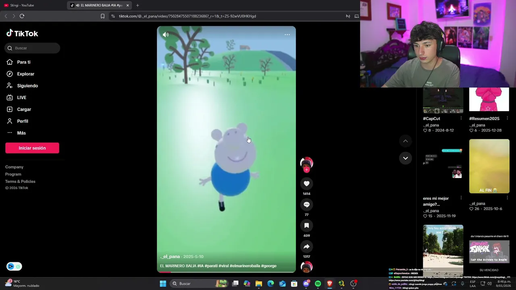Open the 'eres mi mejor amigo?' video thumbnail

tap(443, 166)
